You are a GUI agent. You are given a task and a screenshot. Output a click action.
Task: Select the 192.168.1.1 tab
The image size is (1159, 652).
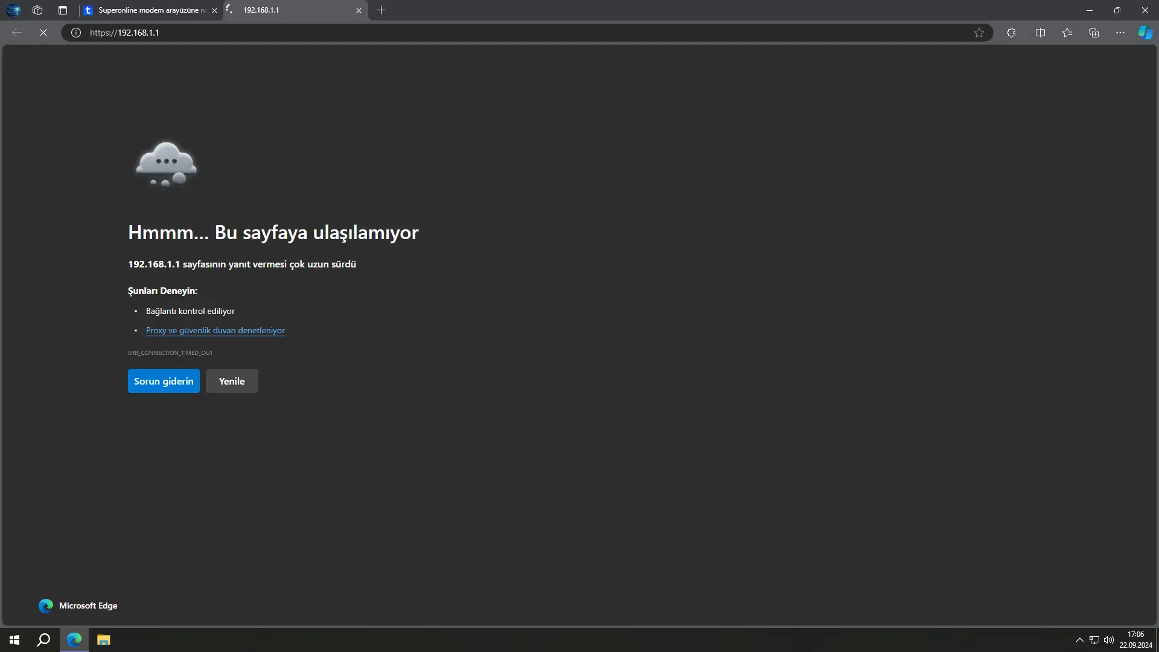point(296,10)
